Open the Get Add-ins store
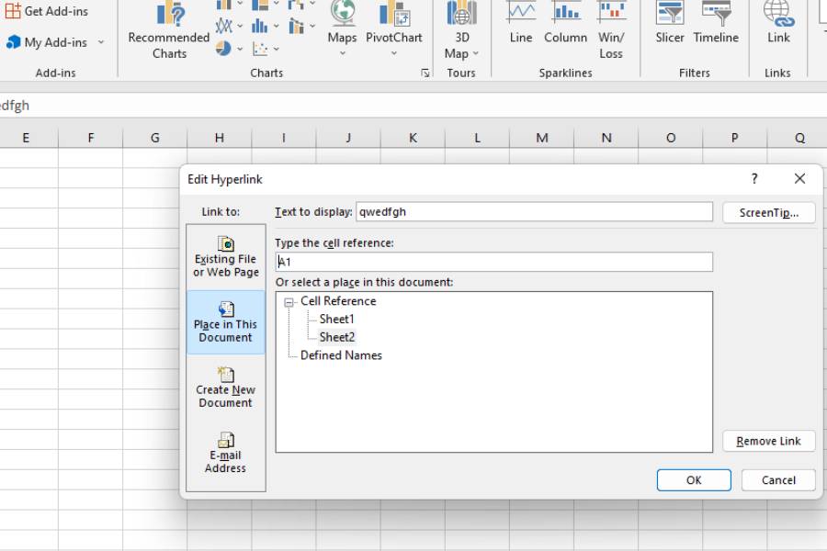The height and width of the screenshot is (551, 827). 46,11
